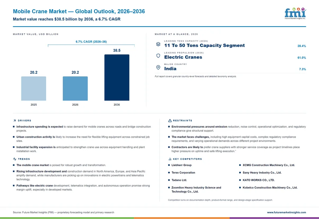Click the MARKET AT A GLANCE, 2026 heading
Image resolution: width=319 pixels, height=219 pixels.
click(x=176, y=34)
